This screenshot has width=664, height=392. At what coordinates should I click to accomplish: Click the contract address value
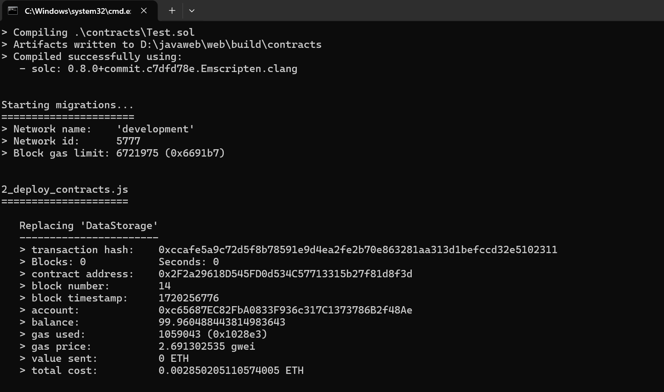coord(285,274)
